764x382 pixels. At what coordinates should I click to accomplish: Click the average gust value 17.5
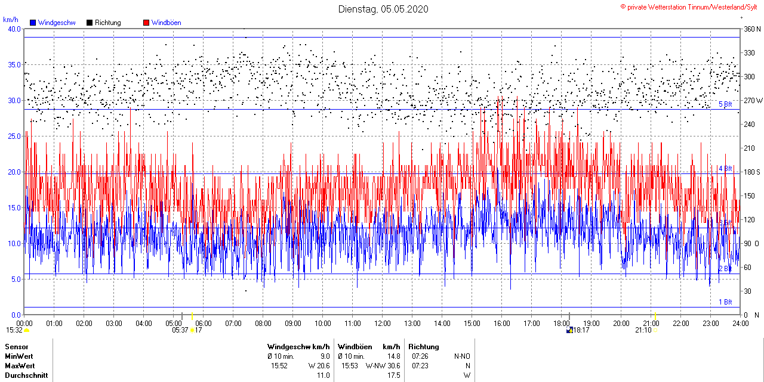[x=393, y=375]
